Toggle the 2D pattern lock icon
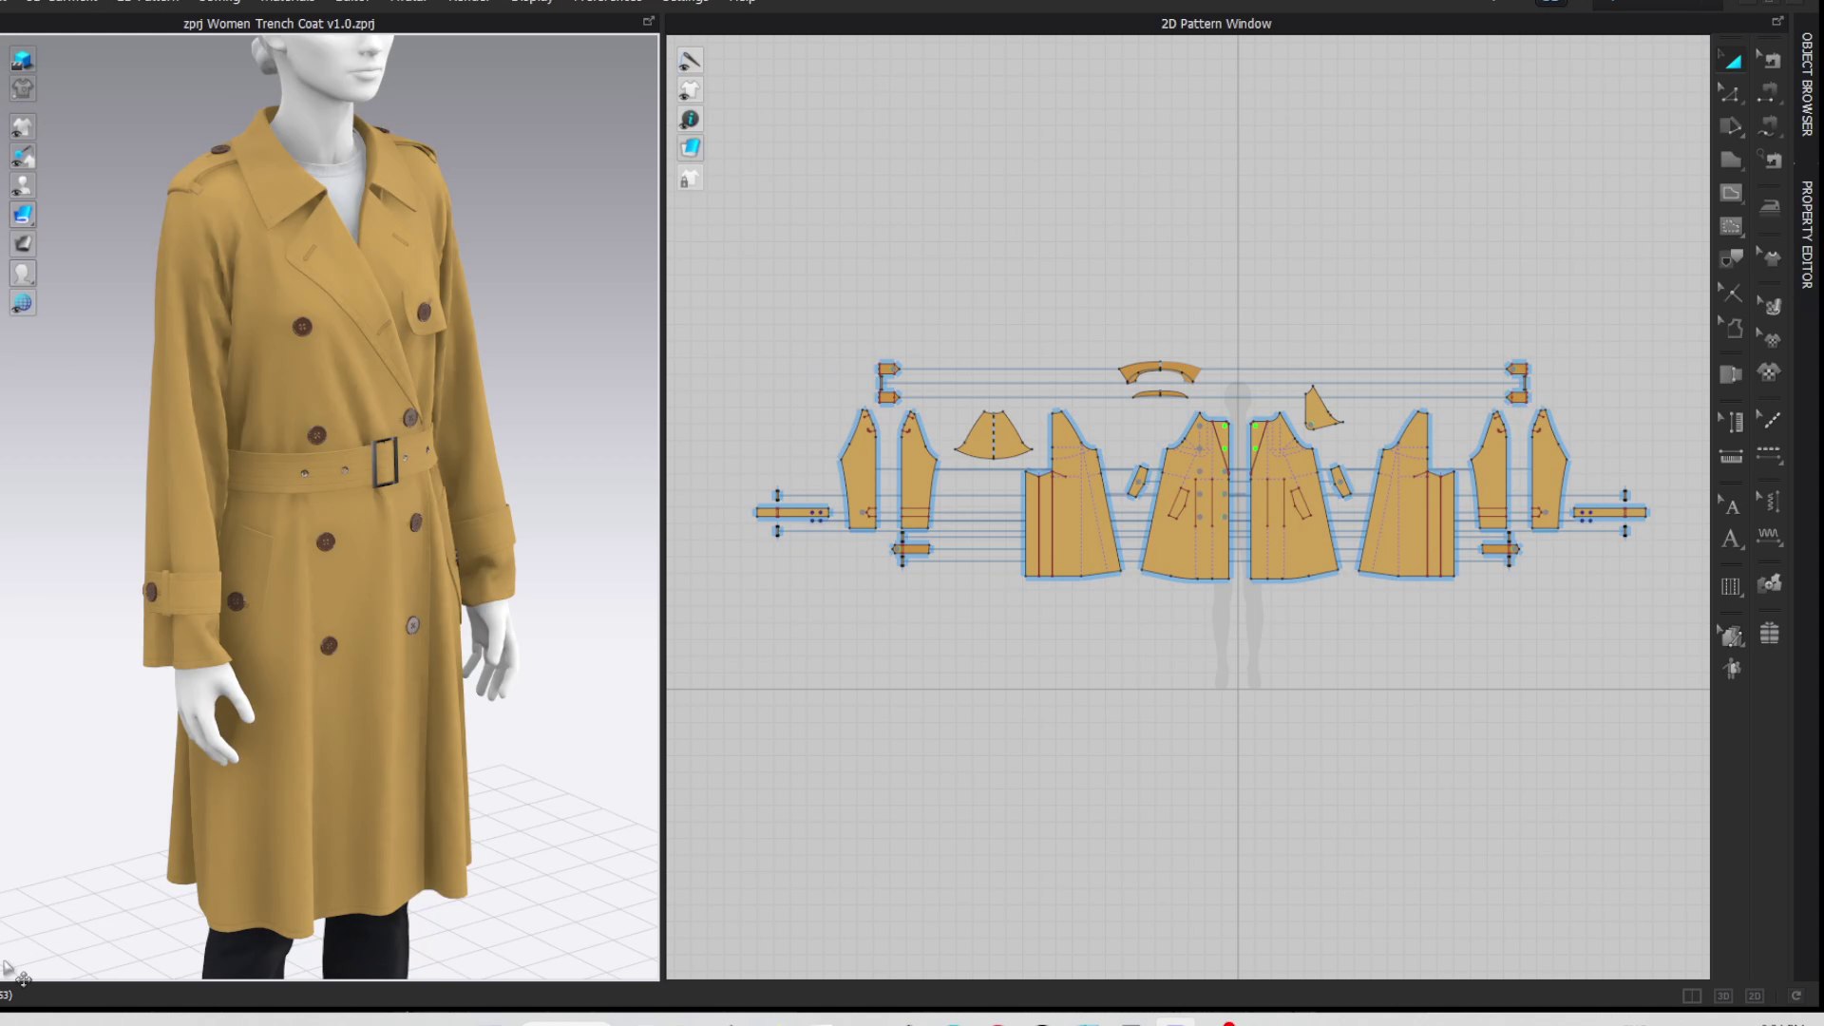The image size is (1824, 1026). [x=690, y=179]
